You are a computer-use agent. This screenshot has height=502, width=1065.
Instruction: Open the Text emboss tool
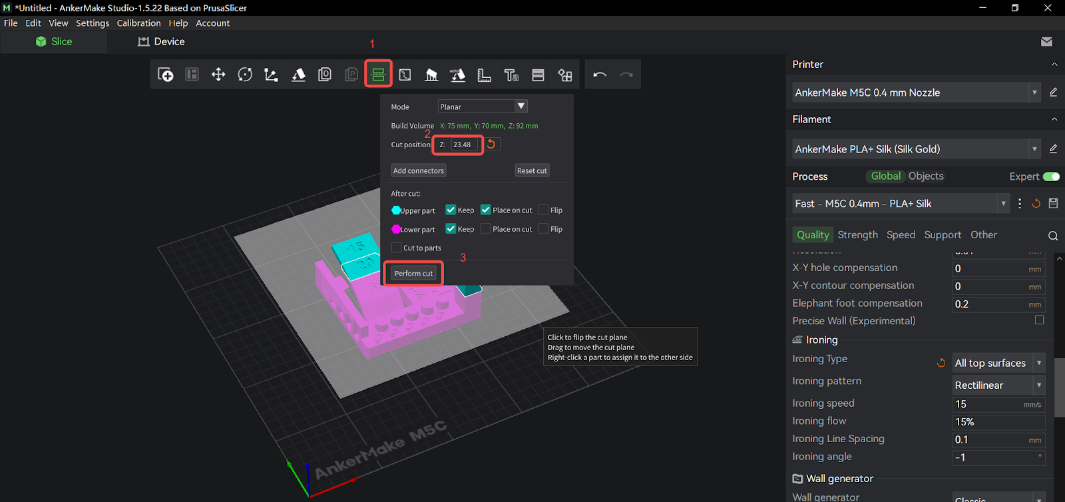(x=511, y=75)
